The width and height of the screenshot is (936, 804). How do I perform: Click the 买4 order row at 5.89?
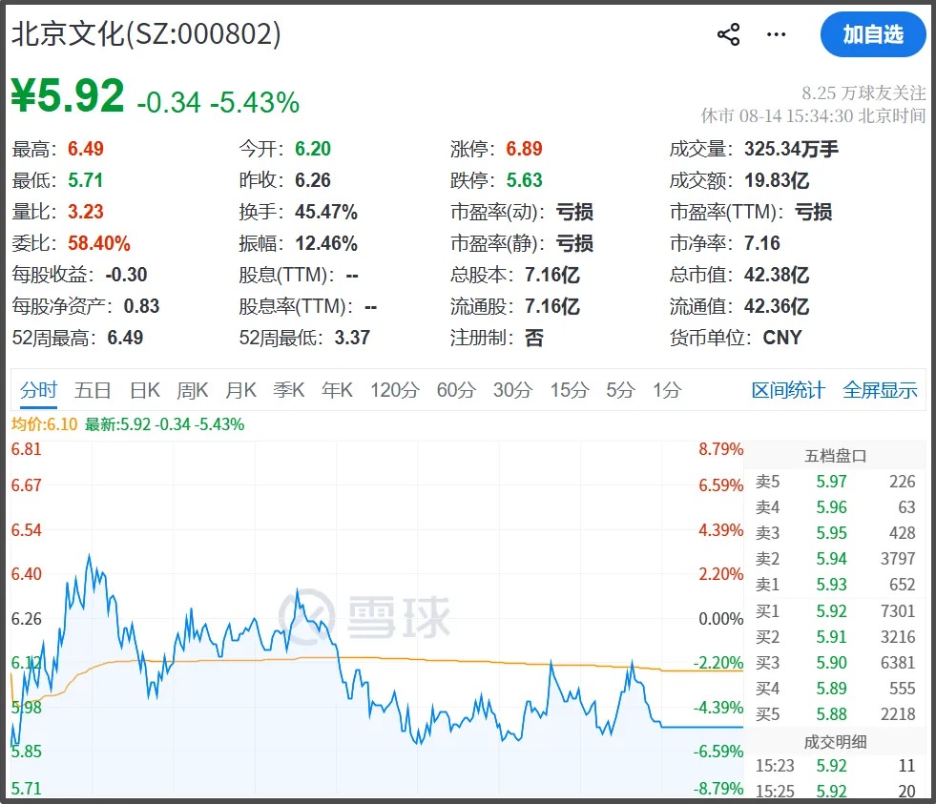tap(835, 689)
